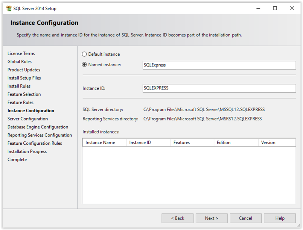Sort by Edition column header
Image resolution: width=303 pixels, height=230 pixels.
pos(236,143)
